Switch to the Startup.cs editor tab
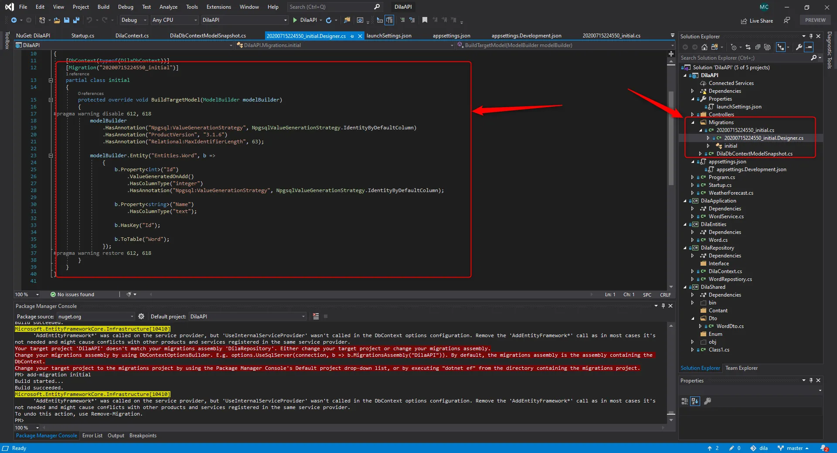Image resolution: width=837 pixels, height=453 pixels. point(83,36)
